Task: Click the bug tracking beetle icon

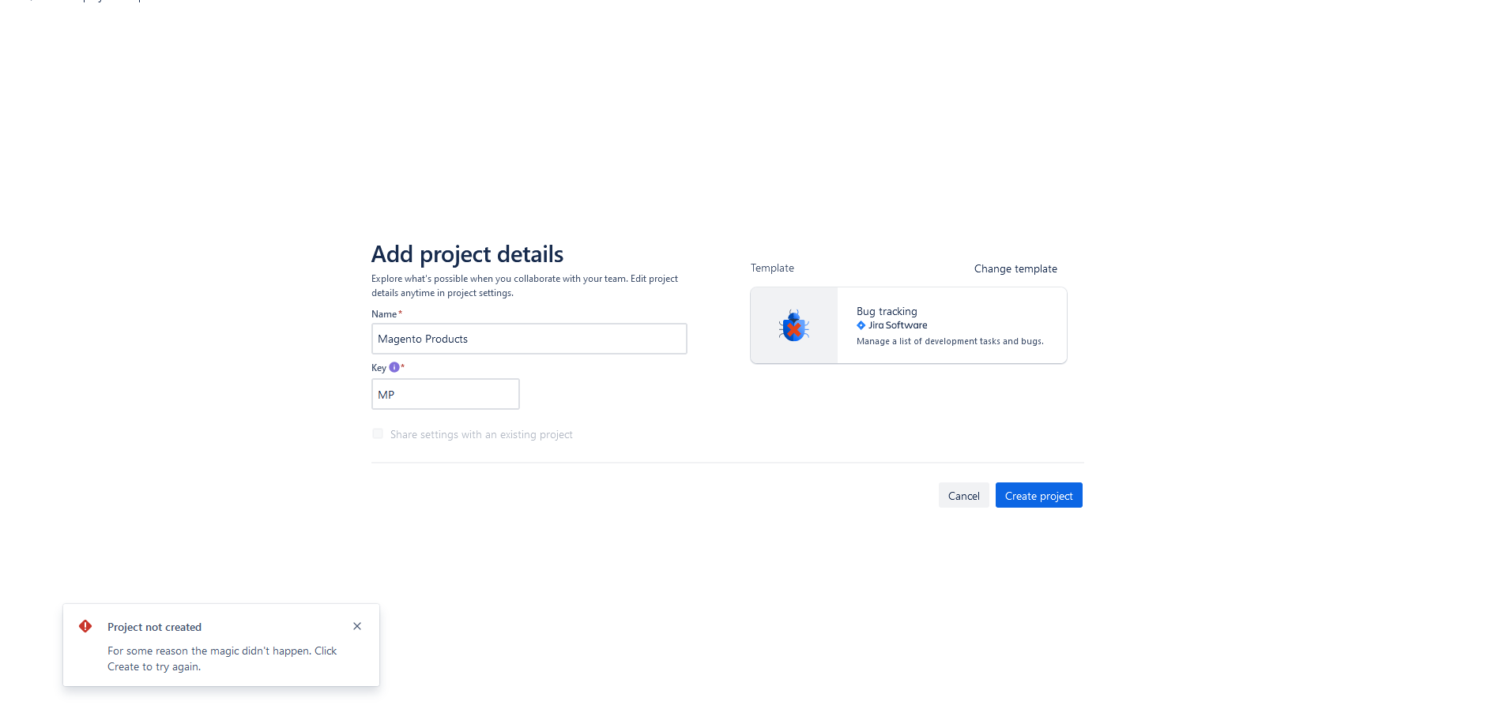Action: pyautogui.click(x=793, y=325)
